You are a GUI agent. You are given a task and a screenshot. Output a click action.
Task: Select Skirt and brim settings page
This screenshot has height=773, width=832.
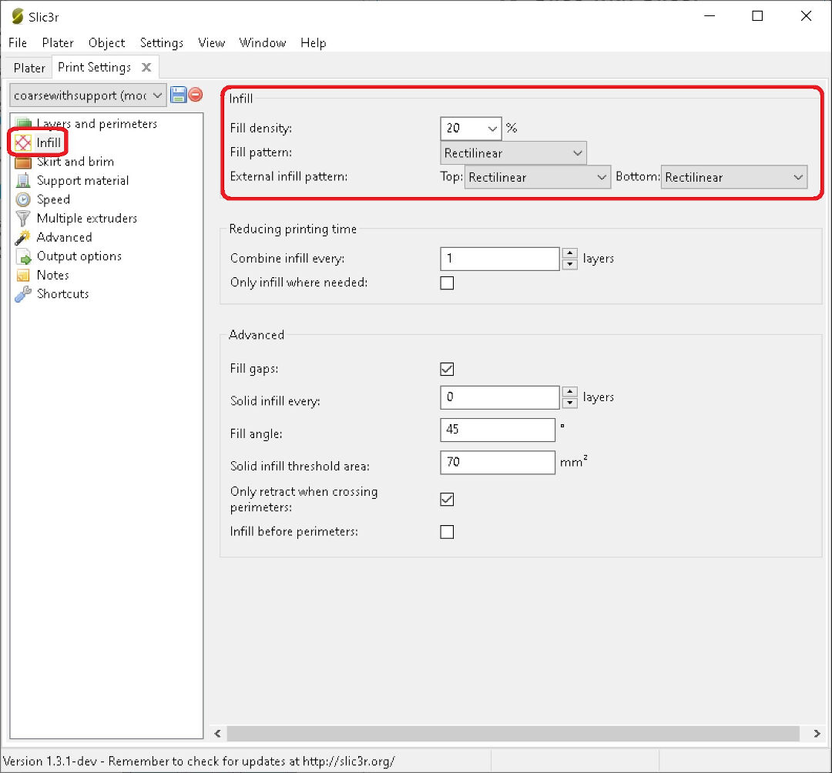click(x=75, y=162)
